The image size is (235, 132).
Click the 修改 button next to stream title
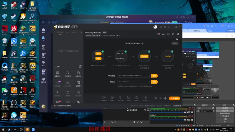105,33
